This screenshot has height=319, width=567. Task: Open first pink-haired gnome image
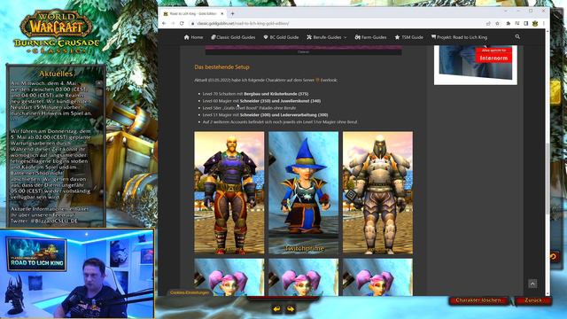229,277
